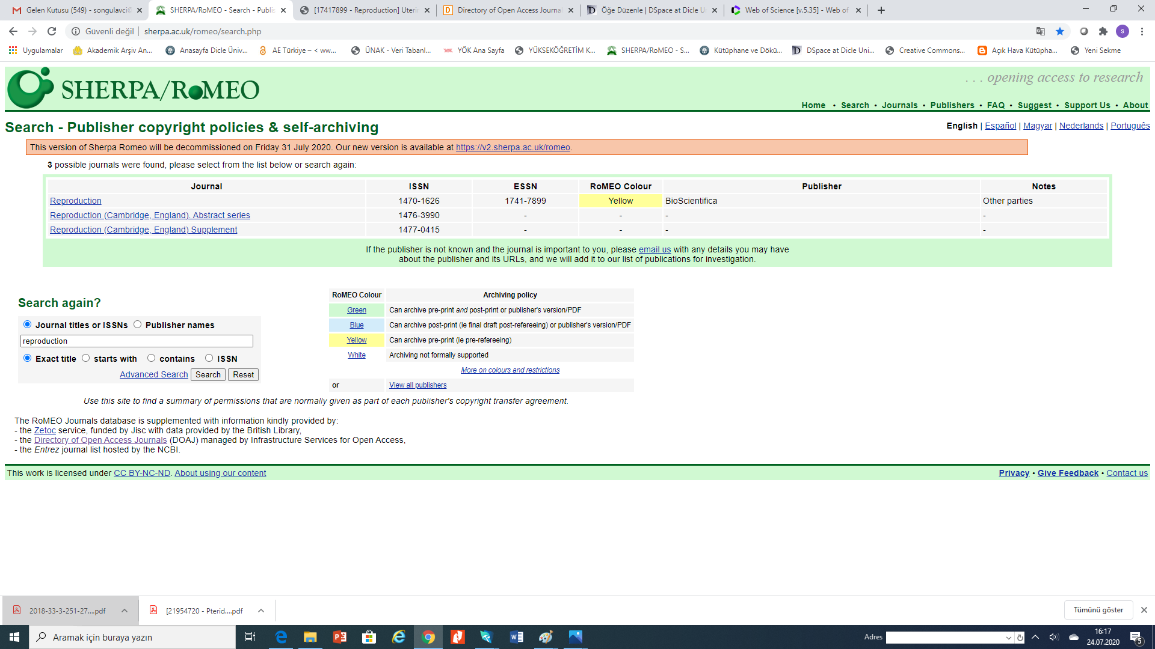1155x649 pixels.
Task: Open Microsoft Store from the taskbar
Action: (369, 637)
